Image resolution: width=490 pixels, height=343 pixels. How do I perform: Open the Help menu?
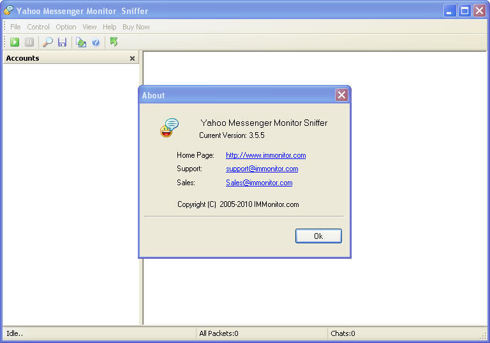(x=110, y=27)
